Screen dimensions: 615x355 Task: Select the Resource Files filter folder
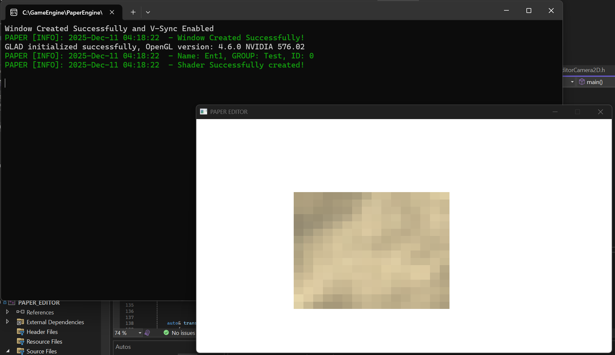pos(44,341)
